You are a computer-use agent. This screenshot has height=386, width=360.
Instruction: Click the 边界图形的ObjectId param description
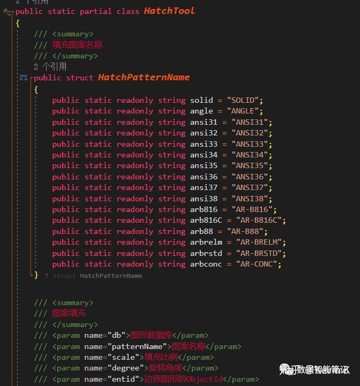(x=184, y=379)
